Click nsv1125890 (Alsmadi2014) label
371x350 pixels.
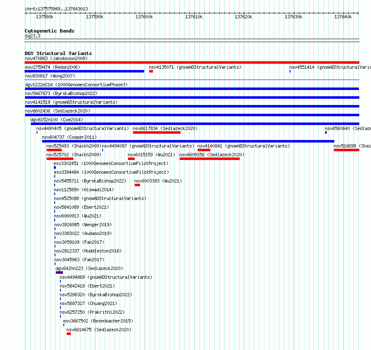pos(84,190)
